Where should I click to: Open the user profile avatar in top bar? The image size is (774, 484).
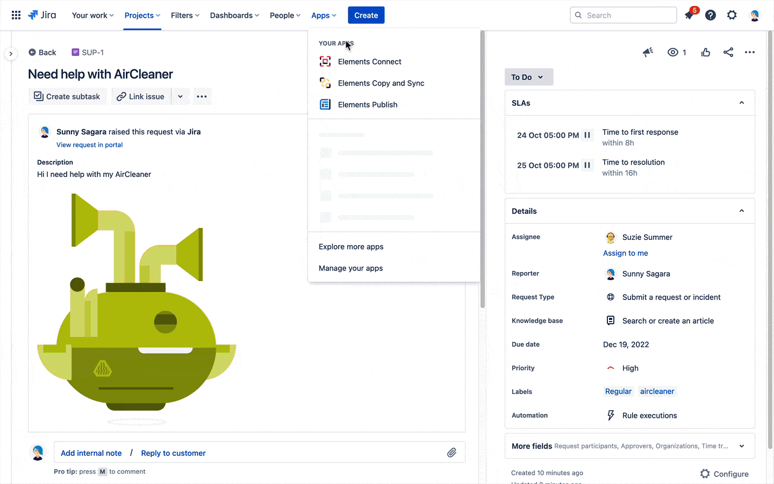pyautogui.click(x=755, y=15)
